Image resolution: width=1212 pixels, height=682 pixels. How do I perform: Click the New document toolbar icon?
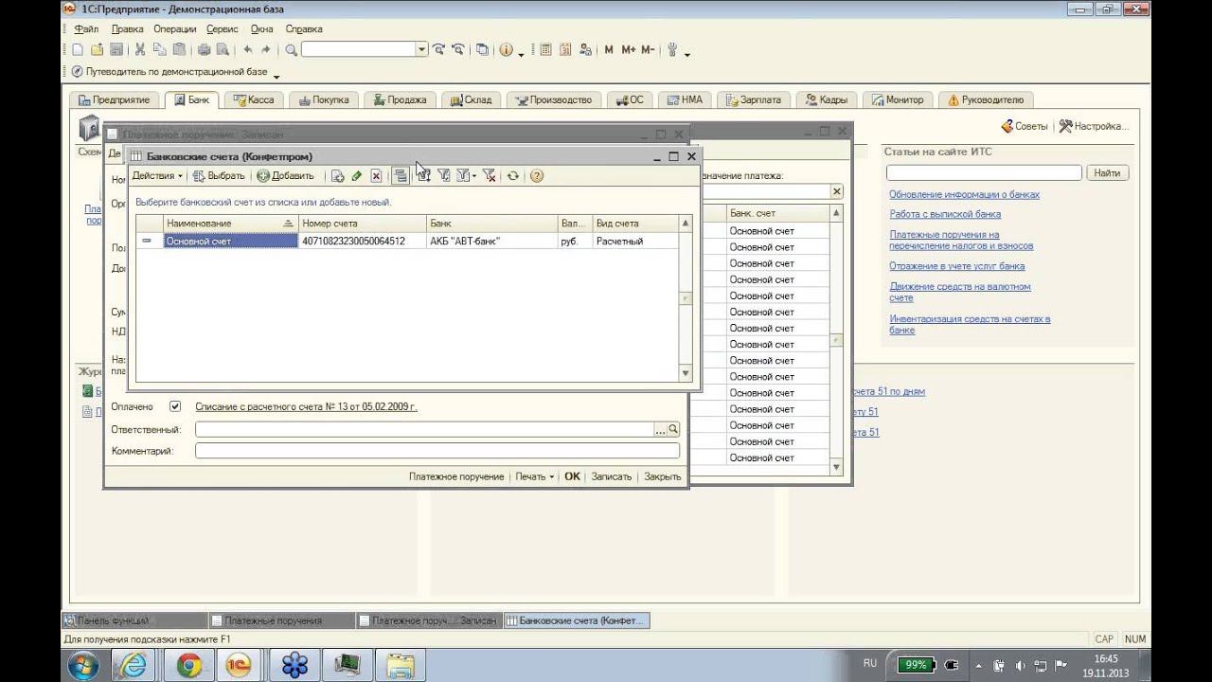(x=78, y=50)
